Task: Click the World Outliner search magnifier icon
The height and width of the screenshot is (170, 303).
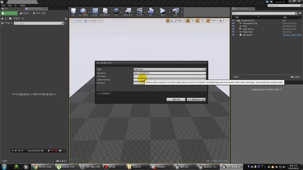Action: point(296,13)
